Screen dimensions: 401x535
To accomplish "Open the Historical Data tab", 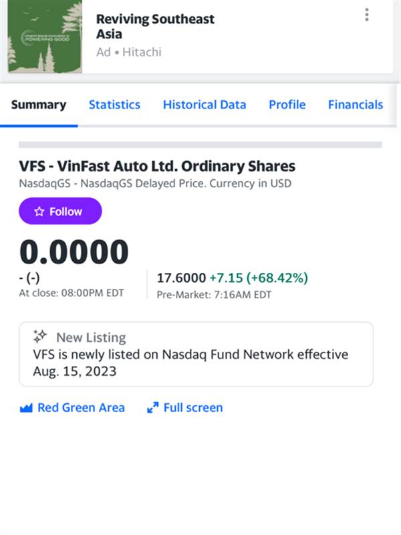I will tap(205, 104).
